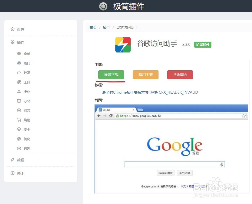Click the green 扩展插件 badge

[x=203, y=45]
